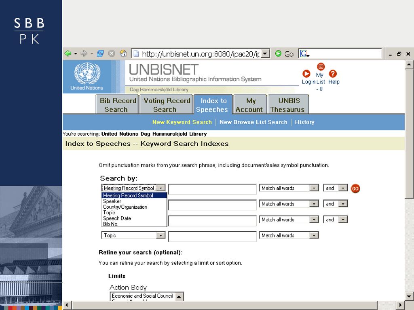Viewport: 414px width, 310px height.
Task: Click the horizontal scrollbar left arrow
Action: [67, 305]
